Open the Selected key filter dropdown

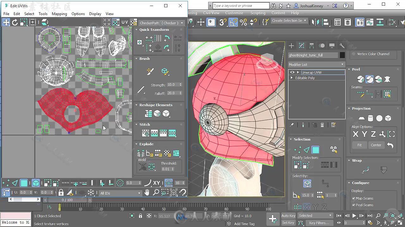point(315,216)
